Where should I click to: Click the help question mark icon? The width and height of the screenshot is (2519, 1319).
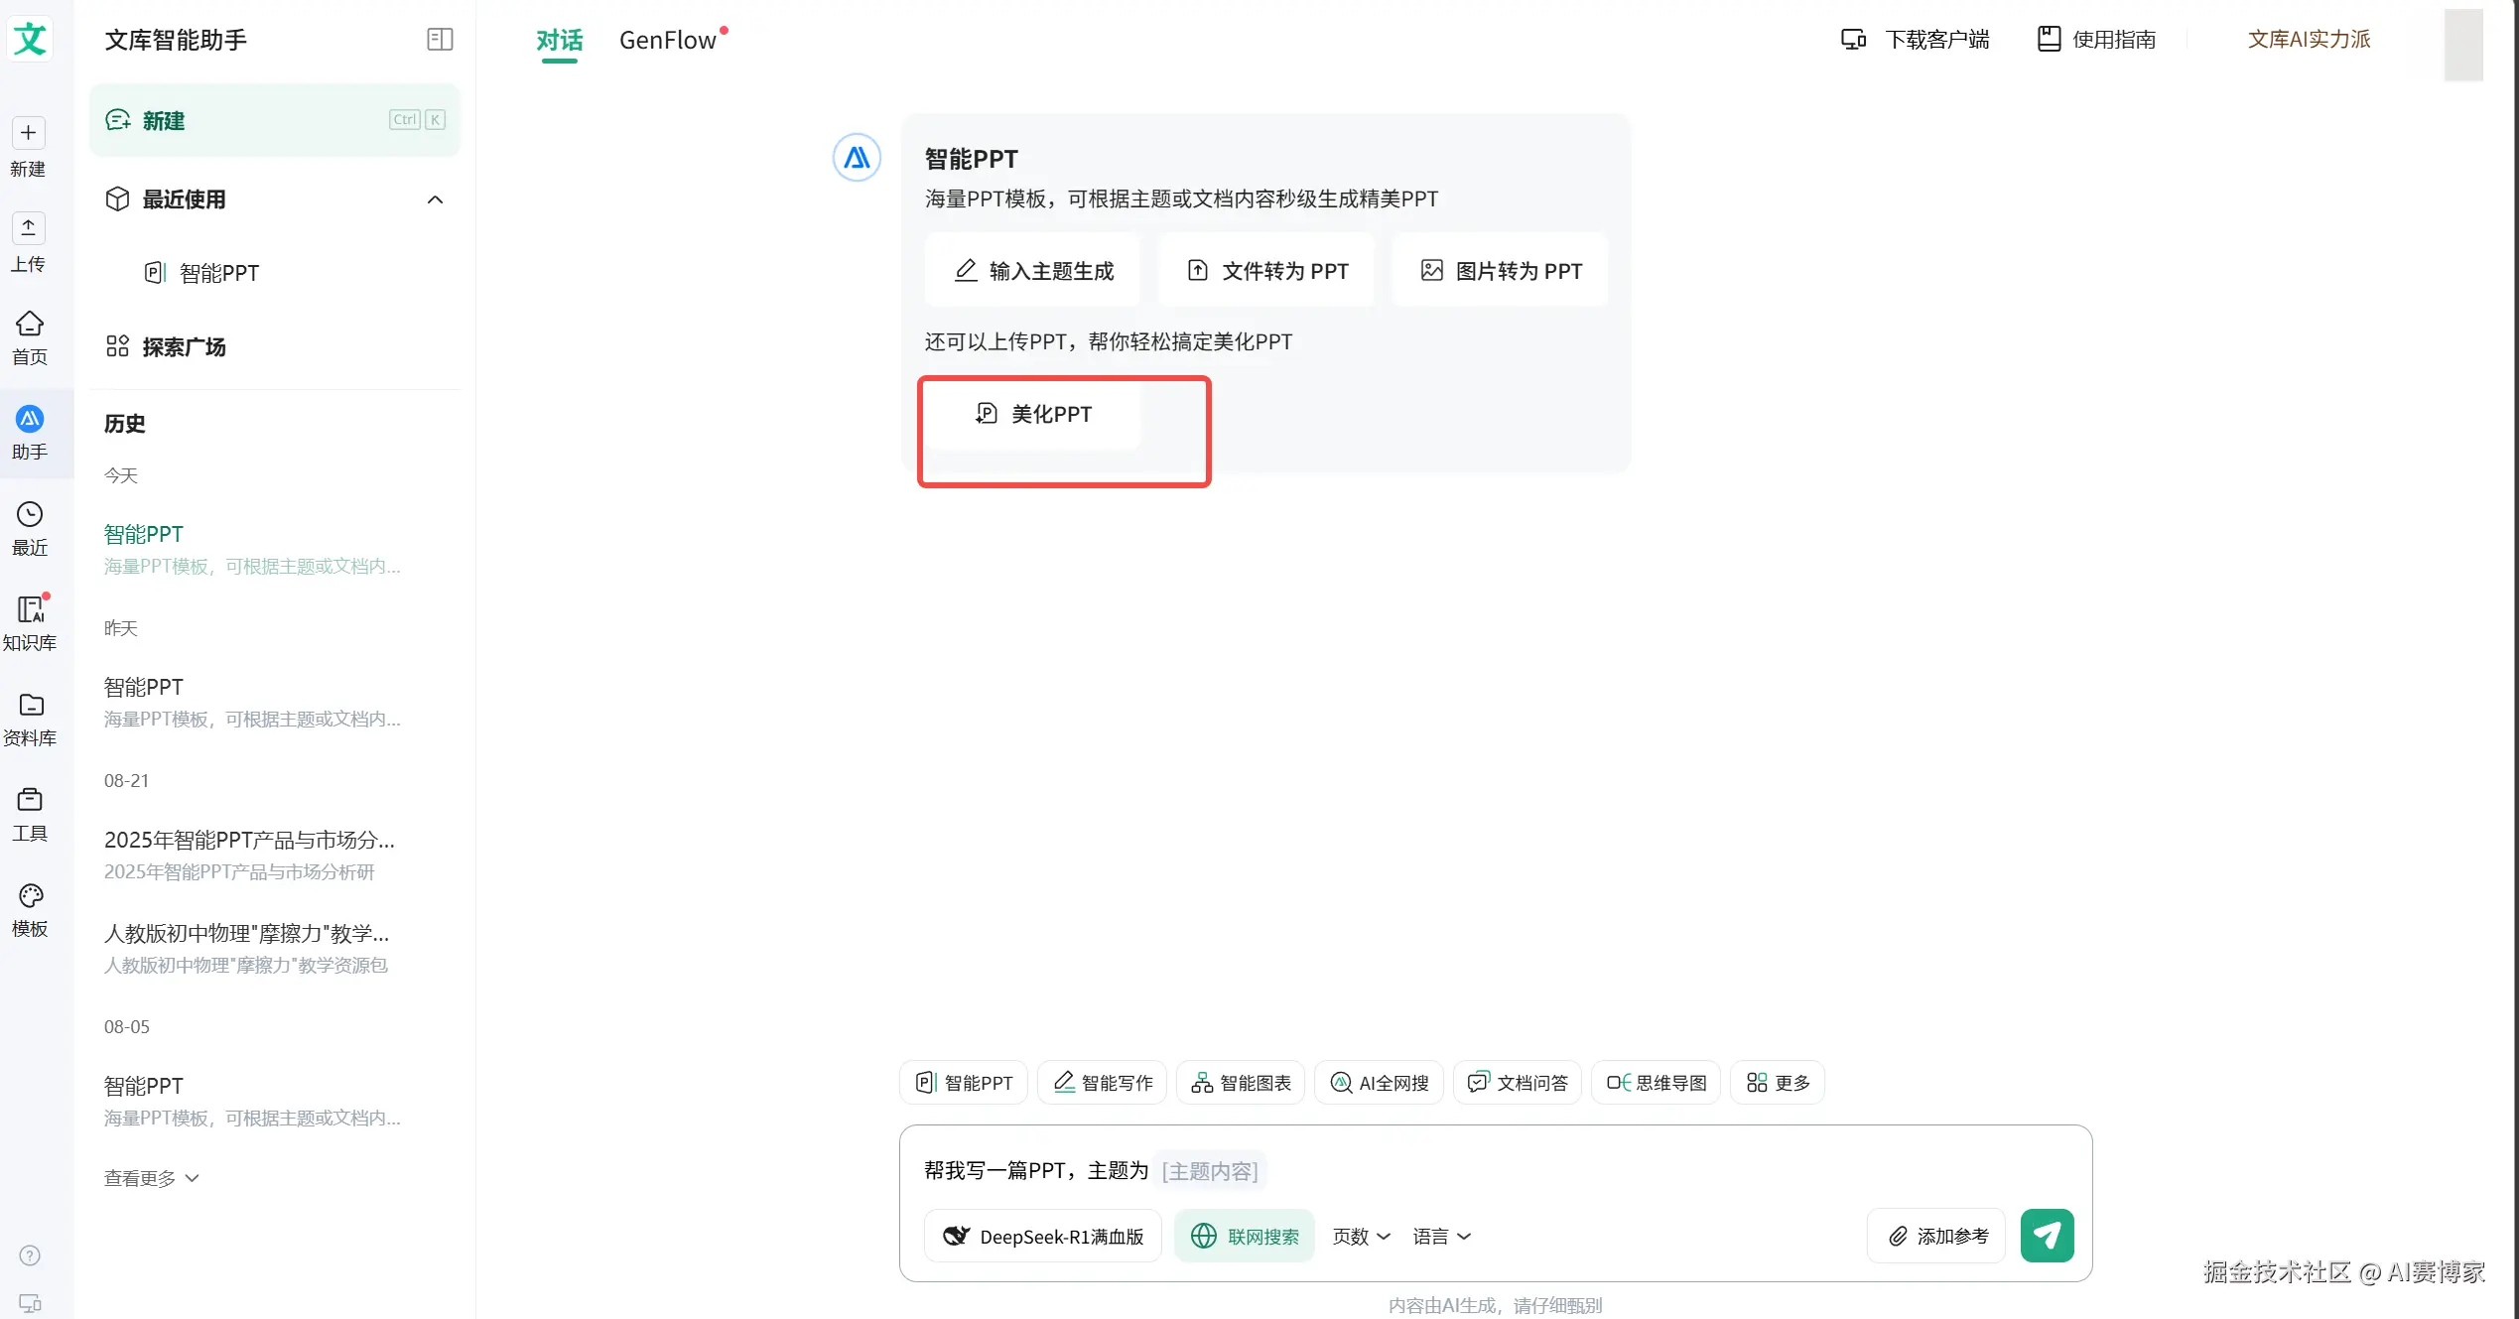pos(30,1255)
